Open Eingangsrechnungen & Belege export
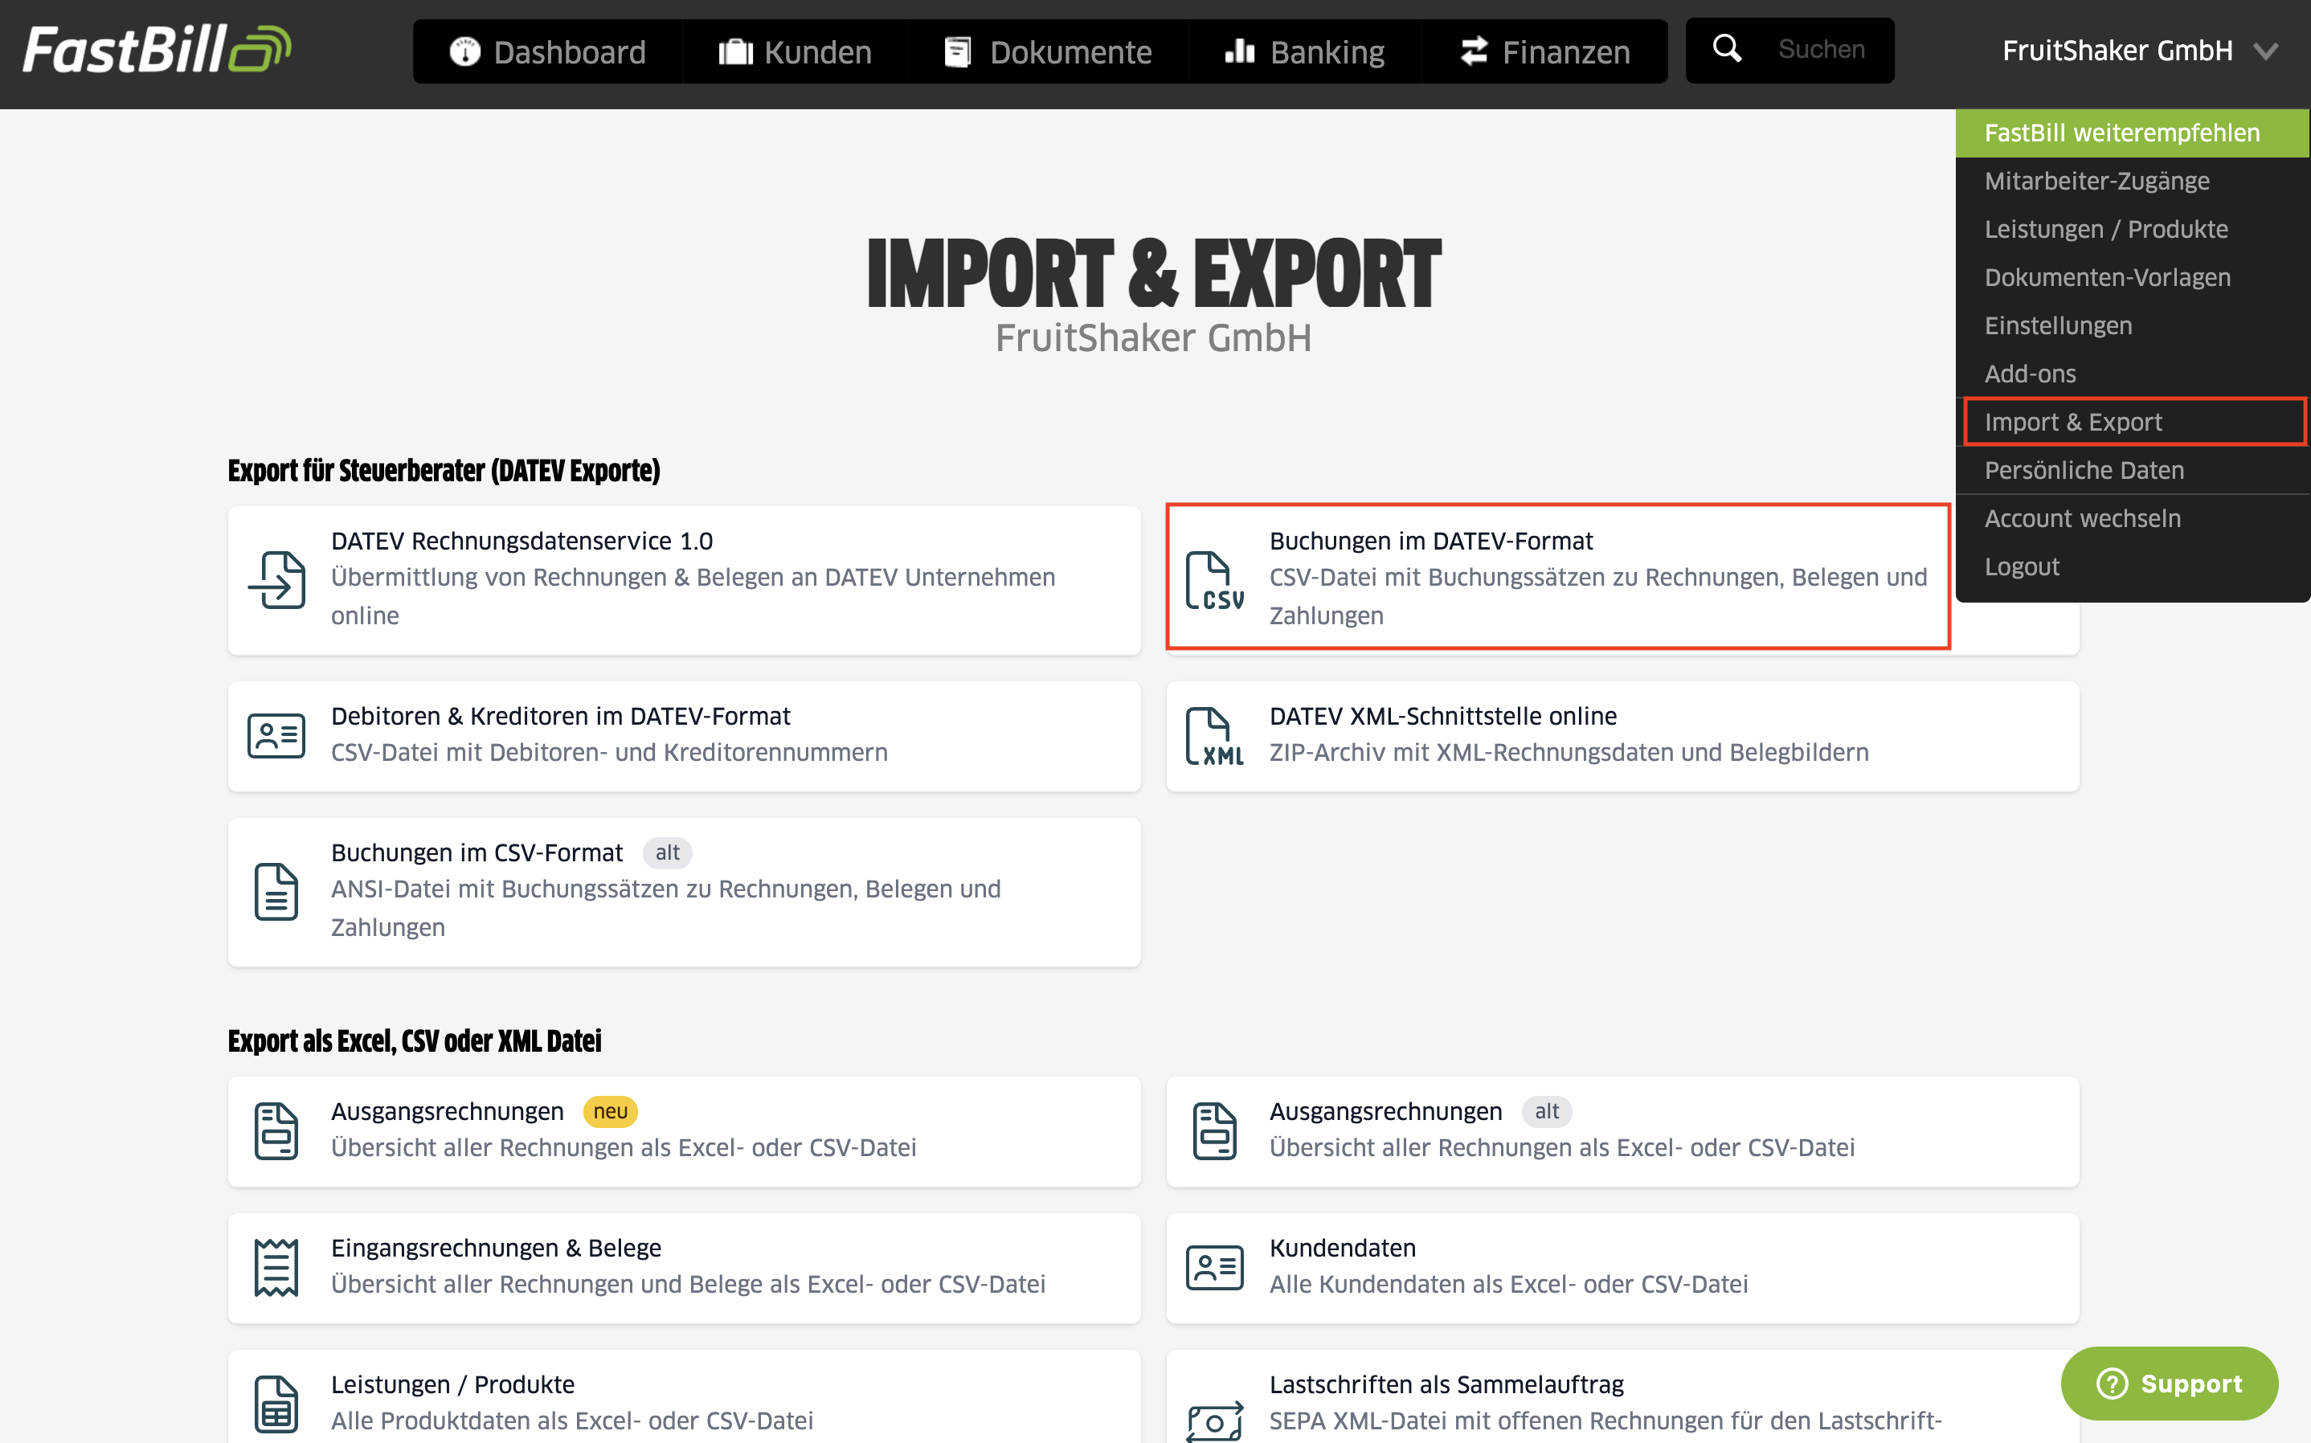The width and height of the screenshot is (2311, 1443). click(684, 1267)
